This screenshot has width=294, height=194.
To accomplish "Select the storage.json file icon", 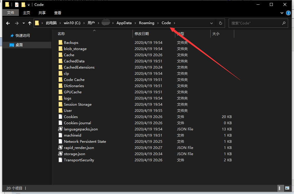I will click(60, 154).
